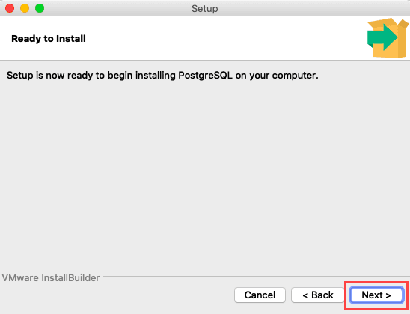Screen dimensions: 410x314
Task: Click the installer box icon
Action: pos(388,38)
